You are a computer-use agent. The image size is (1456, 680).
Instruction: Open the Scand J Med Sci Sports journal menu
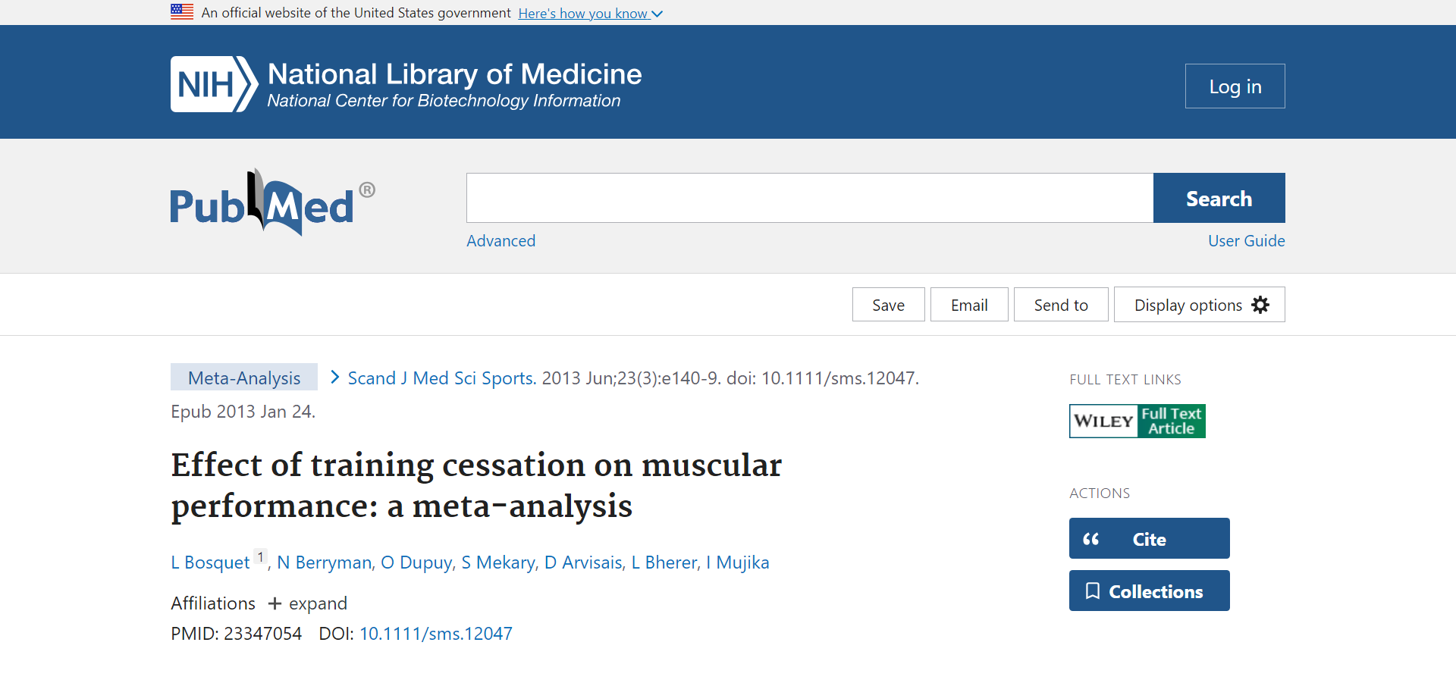441,378
